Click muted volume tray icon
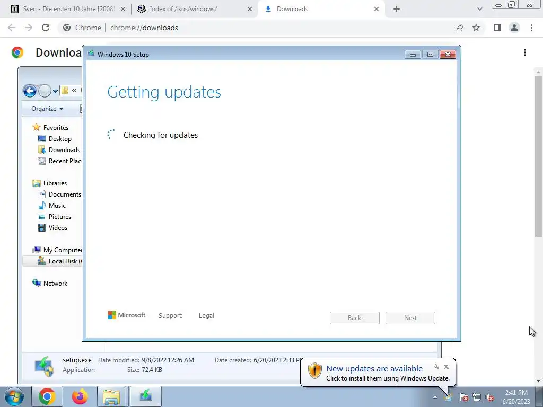This screenshot has height=407, width=543. click(489, 397)
